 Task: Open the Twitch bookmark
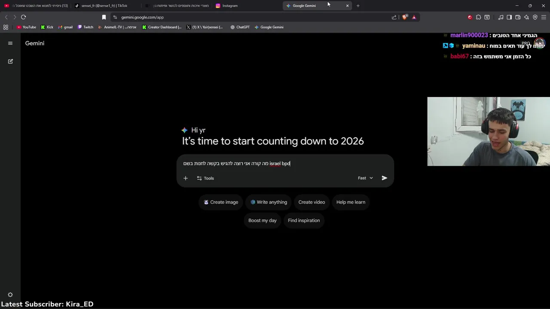[x=85, y=27]
